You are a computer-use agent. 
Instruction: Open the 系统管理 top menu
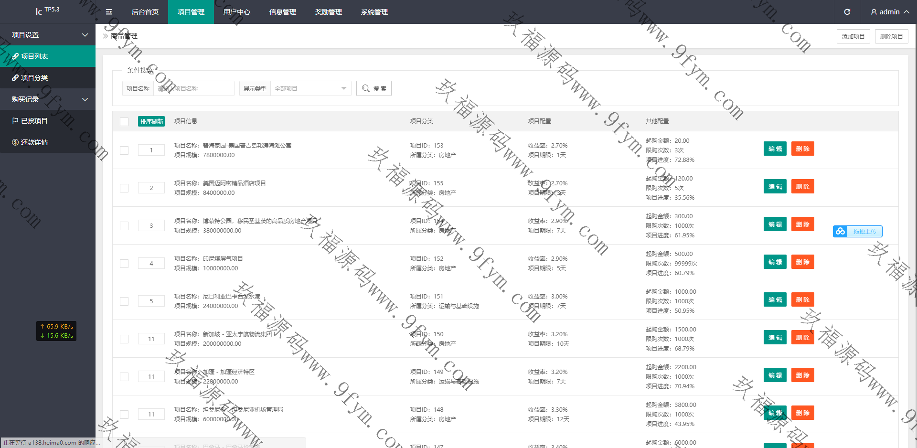point(374,12)
